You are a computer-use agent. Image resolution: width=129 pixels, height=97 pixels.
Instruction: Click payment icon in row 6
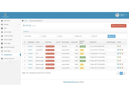coord(118,64)
